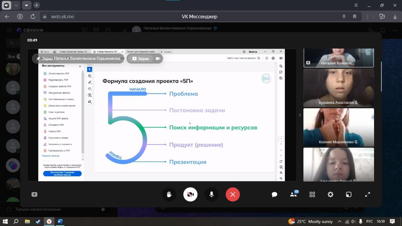Image resolution: width=402 pixels, height=226 pixels.
Task: End the call with the red button
Action: point(233,195)
